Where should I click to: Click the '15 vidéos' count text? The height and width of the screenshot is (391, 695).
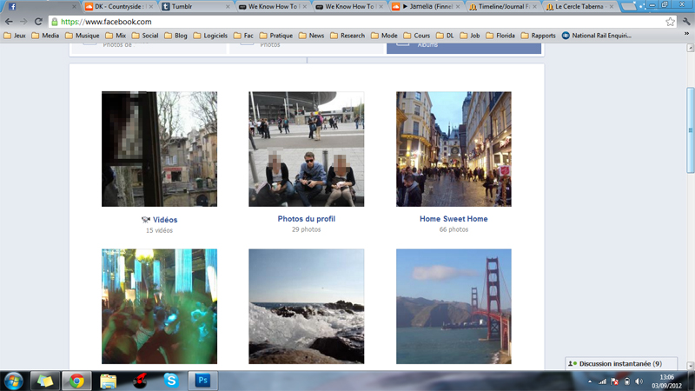tap(159, 230)
